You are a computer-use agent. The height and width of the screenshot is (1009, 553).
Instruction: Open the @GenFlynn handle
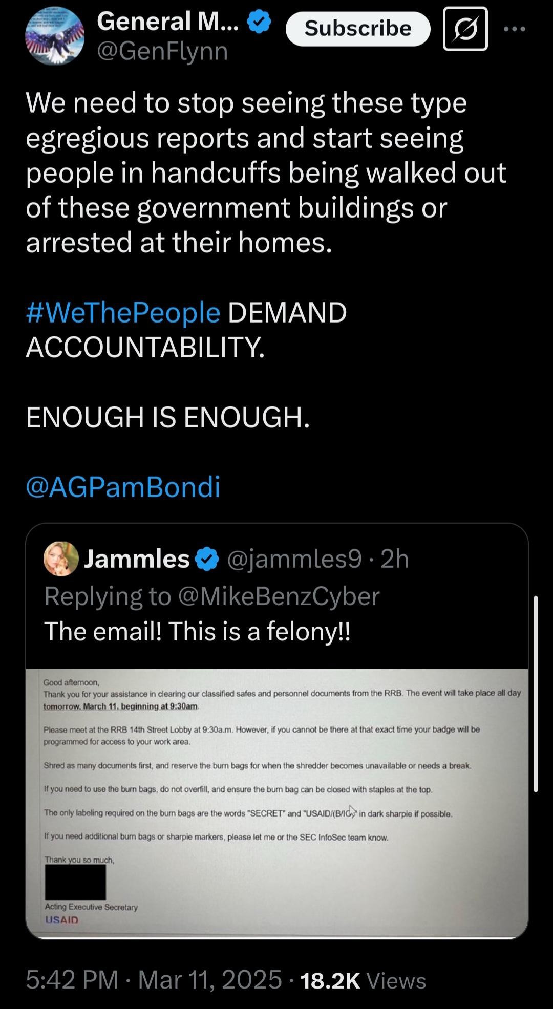pyautogui.click(x=162, y=51)
